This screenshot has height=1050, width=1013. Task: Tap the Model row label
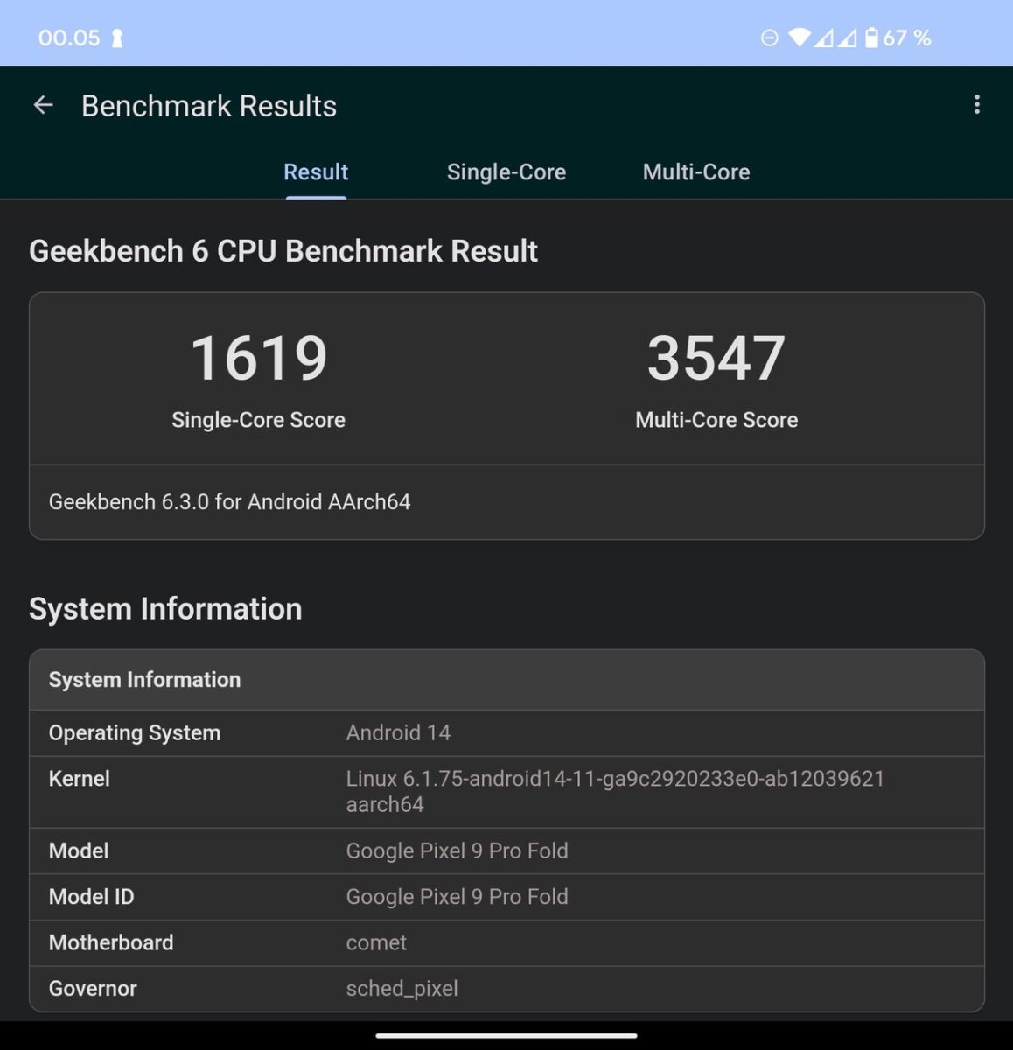(79, 850)
